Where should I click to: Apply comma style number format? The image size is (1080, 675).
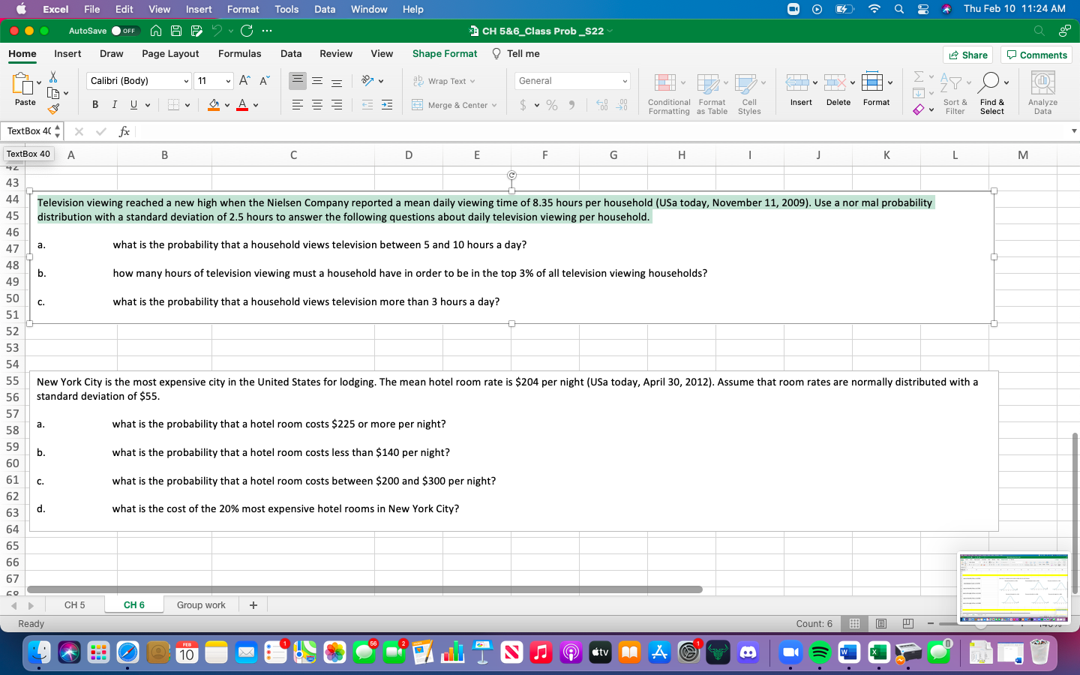(571, 105)
